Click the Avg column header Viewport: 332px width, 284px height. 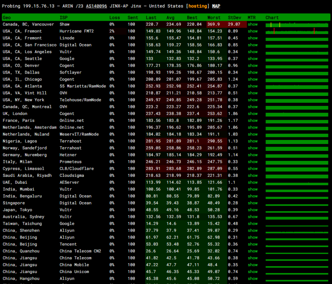pos(170,17)
